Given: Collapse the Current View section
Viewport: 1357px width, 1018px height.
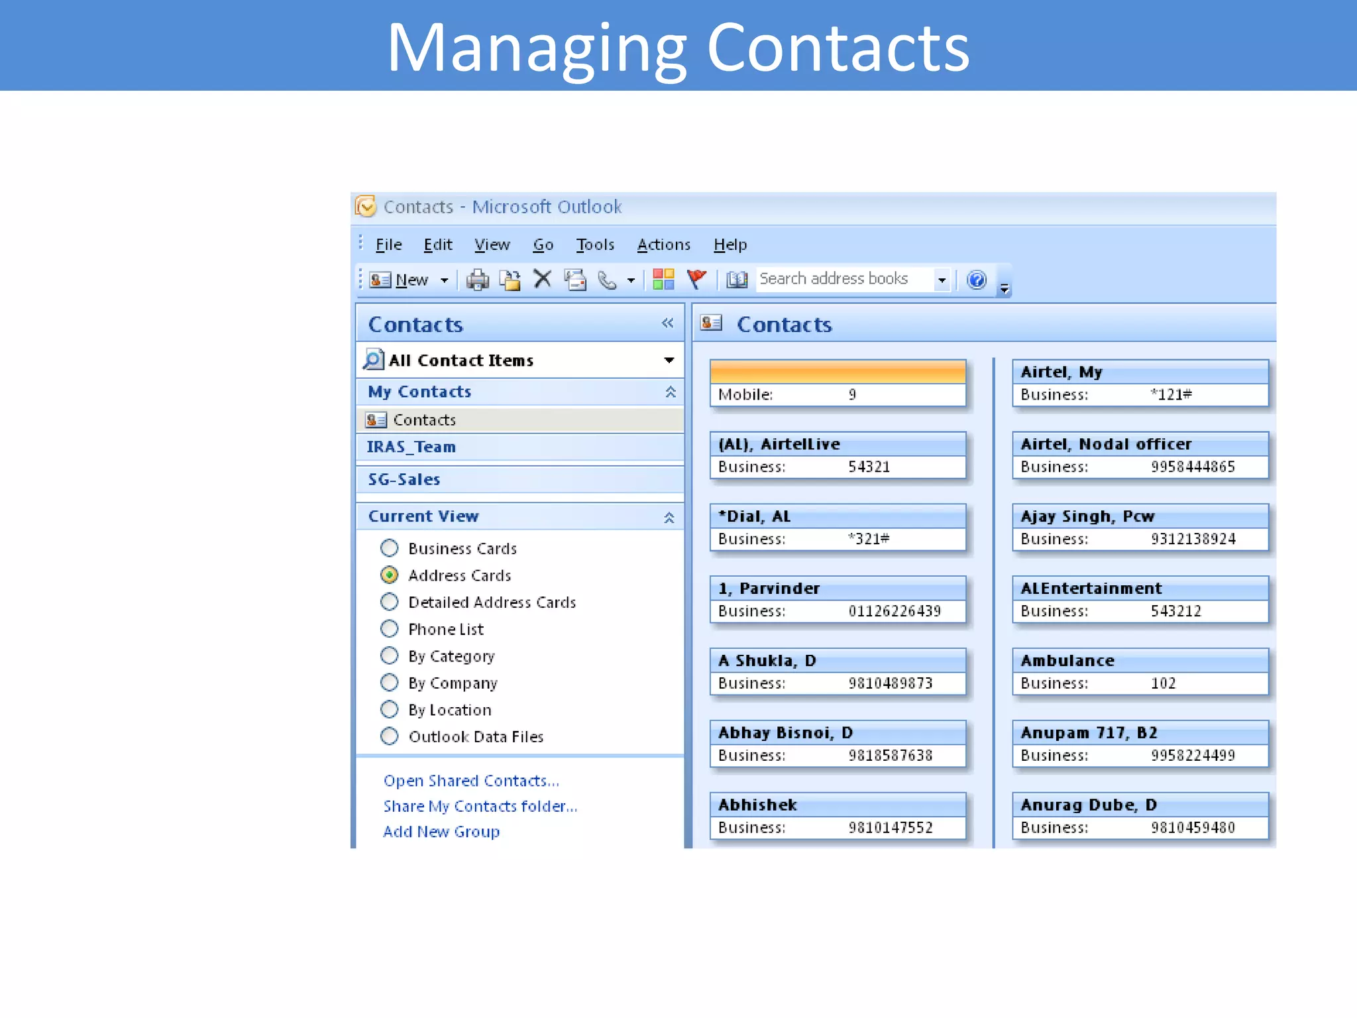Looking at the screenshot, I should tap(669, 518).
